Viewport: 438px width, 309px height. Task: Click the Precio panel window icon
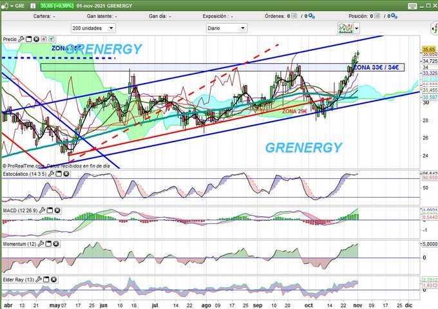click(x=29, y=39)
